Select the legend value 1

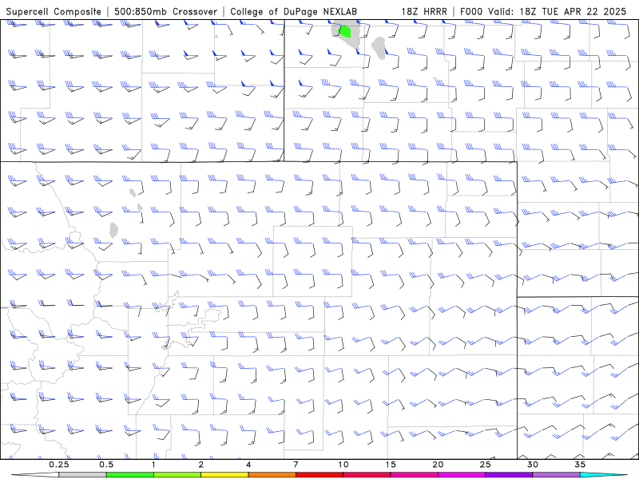tap(153, 465)
